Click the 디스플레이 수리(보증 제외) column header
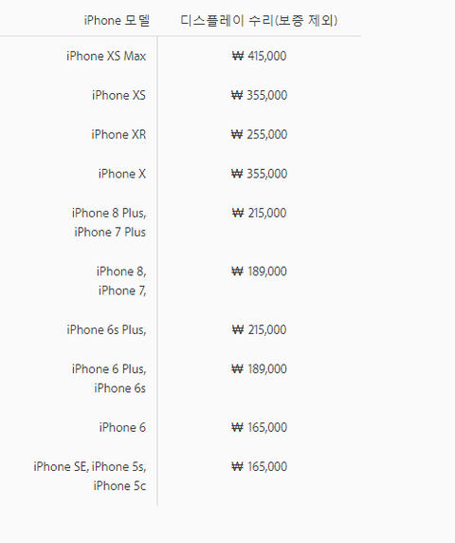 [x=259, y=21]
